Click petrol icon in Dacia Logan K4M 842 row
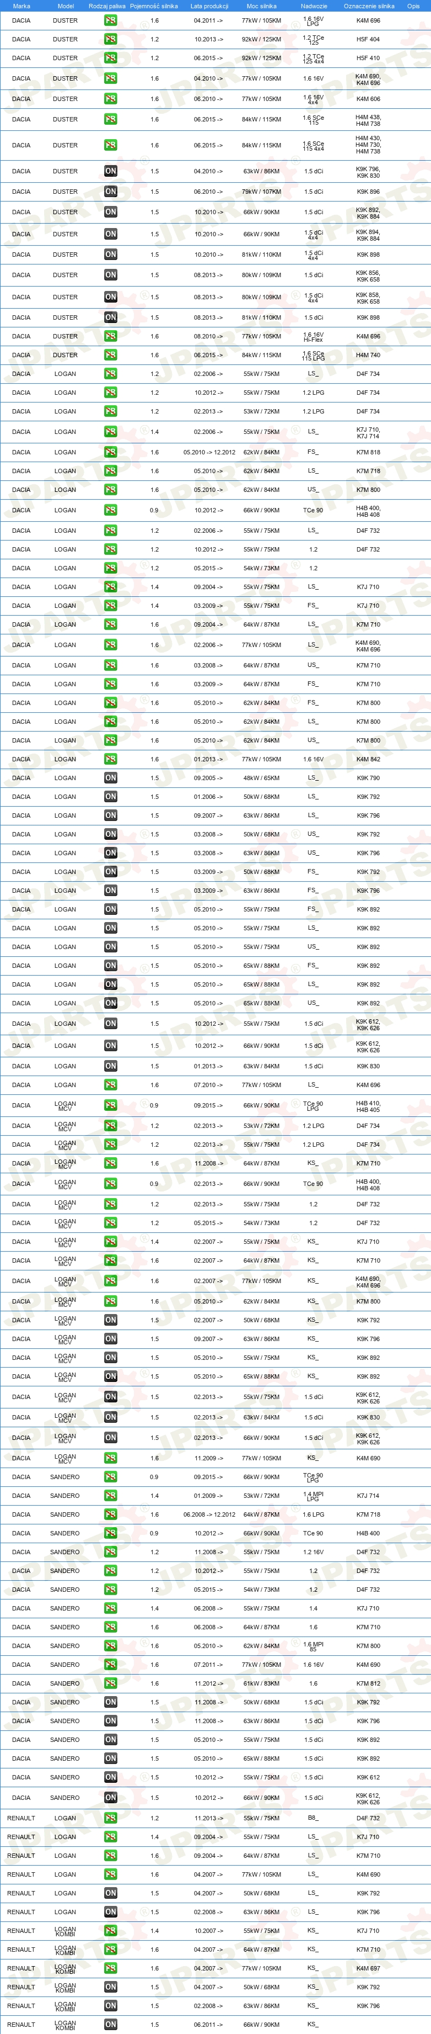 tap(110, 759)
